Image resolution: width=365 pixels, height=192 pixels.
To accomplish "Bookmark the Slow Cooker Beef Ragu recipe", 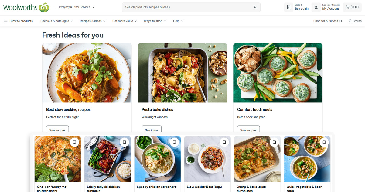I will click(x=224, y=142).
